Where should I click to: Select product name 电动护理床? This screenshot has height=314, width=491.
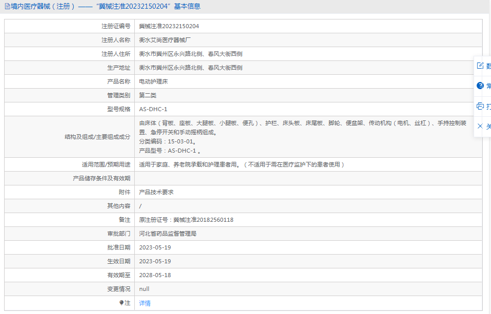pyautogui.click(x=153, y=81)
